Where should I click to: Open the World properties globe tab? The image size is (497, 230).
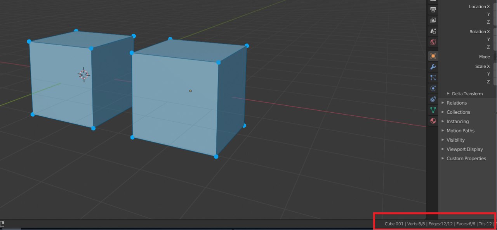point(433,42)
